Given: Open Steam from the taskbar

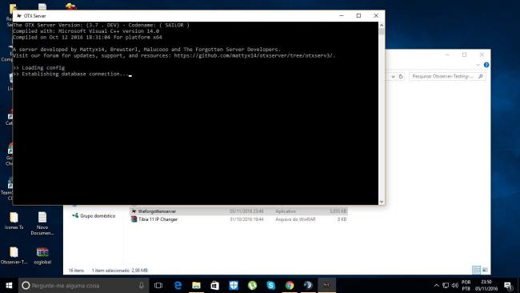Looking at the screenshot, I should click(x=308, y=285).
